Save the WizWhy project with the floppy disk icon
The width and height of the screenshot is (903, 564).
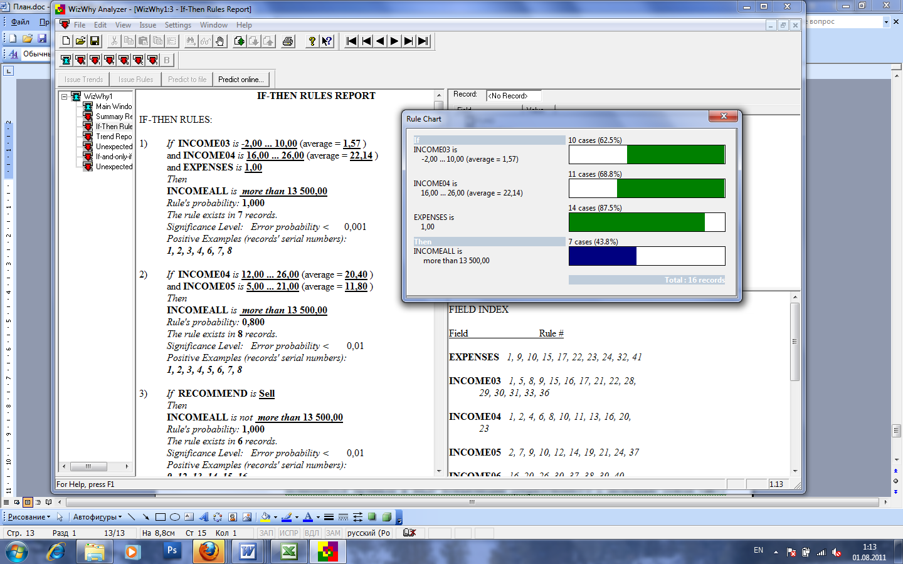(x=95, y=41)
